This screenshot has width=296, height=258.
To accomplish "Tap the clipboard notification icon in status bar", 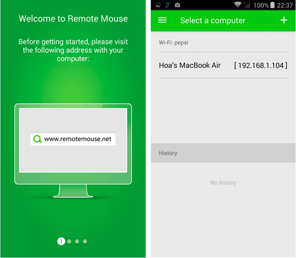I will pos(177,5).
